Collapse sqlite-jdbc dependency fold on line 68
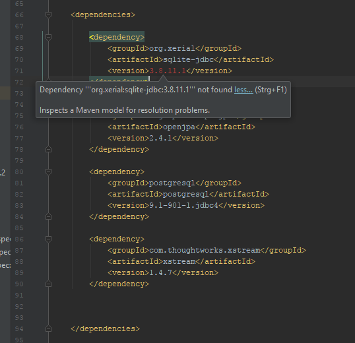The width and height of the screenshot is (355, 343). coord(48,37)
